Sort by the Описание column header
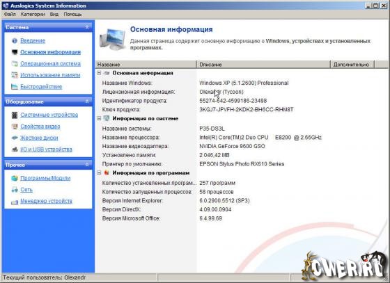 pos(263,65)
